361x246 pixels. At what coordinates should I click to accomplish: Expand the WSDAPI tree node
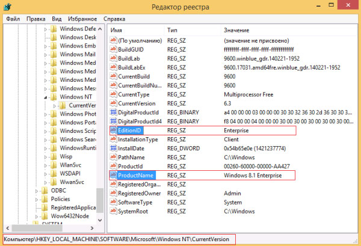(x=45, y=174)
